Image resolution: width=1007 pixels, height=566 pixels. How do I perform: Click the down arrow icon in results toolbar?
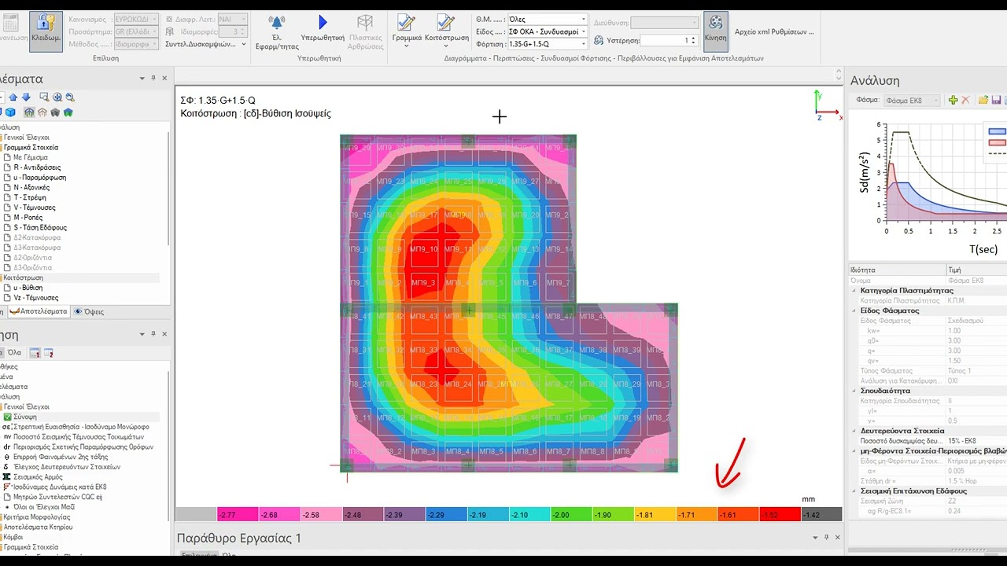tap(26, 97)
